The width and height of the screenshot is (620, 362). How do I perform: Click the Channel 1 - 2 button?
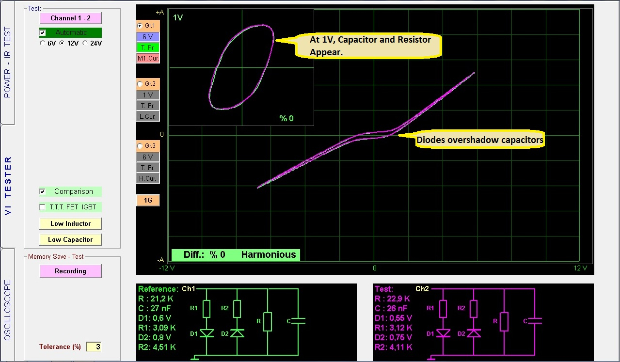coord(70,18)
